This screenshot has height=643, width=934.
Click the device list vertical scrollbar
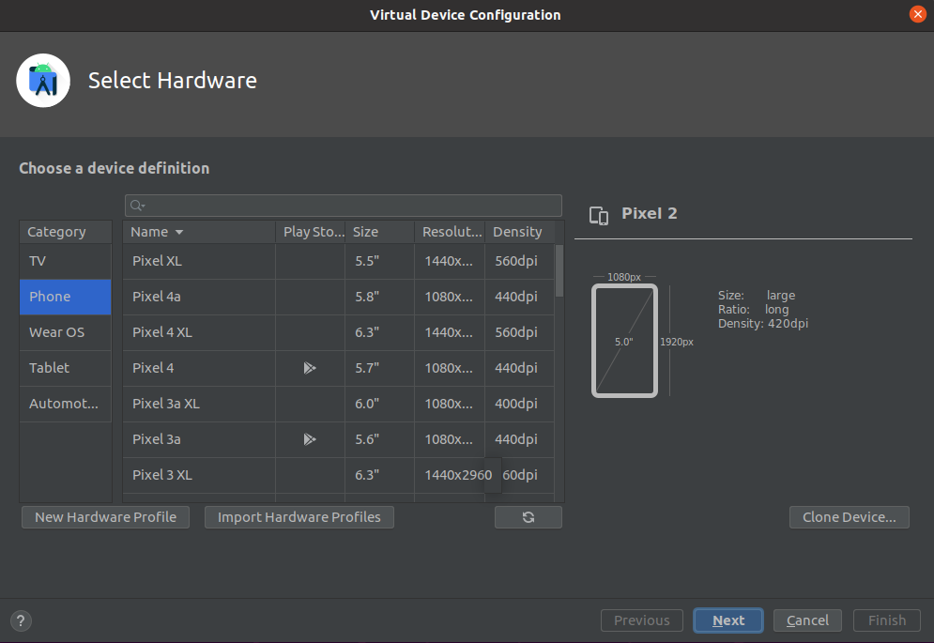[x=559, y=270]
